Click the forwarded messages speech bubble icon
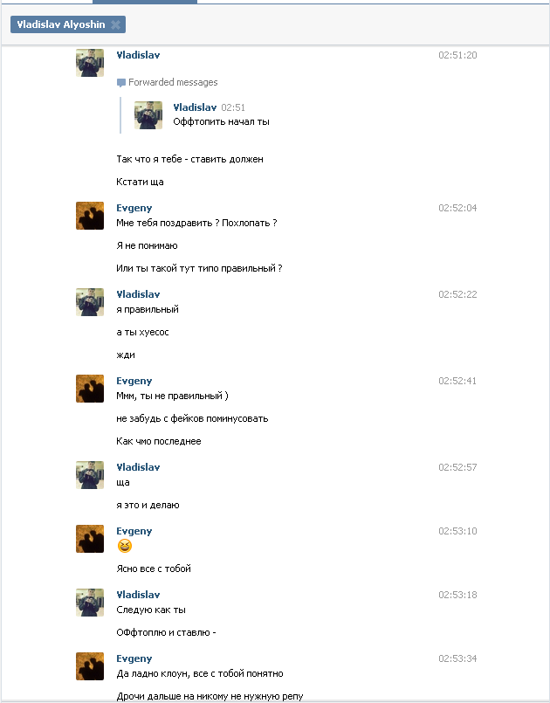This screenshot has width=550, height=703. click(x=121, y=82)
